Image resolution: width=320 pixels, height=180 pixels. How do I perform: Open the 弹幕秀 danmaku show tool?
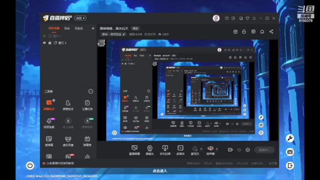pyautogui.click(x=87, y=141)
